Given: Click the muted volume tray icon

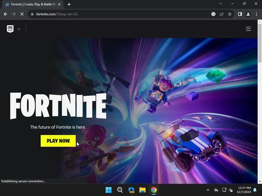Looking at the screenshot, I should 231,190.
